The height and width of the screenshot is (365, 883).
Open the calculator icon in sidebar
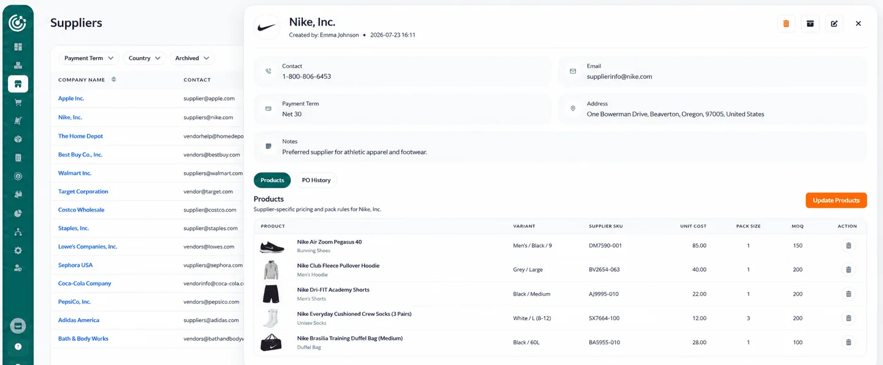[18, 158]
